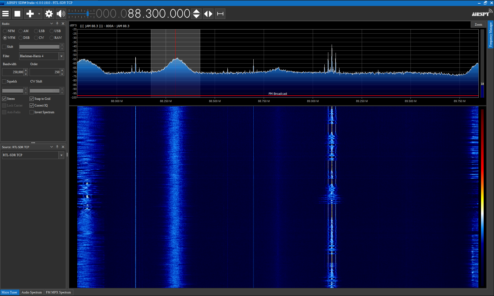Screen dimensions: 494x296
Task: Open Radio panel options chevron
Action: pos(52,24)
